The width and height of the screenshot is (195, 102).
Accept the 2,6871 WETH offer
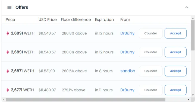(x=175, y=71)
